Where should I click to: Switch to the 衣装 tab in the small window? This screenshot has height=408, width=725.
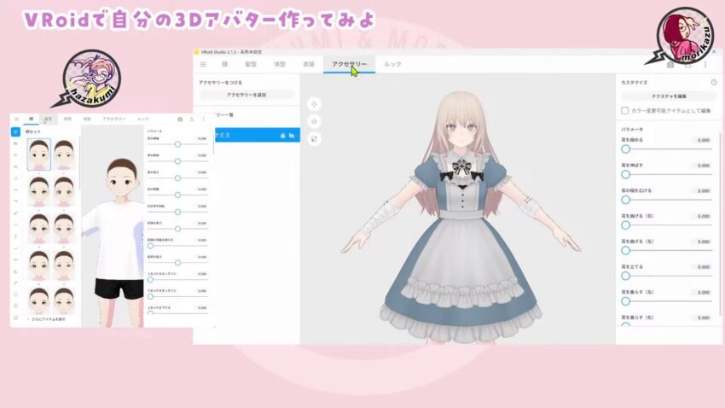[x=87, y=119]
